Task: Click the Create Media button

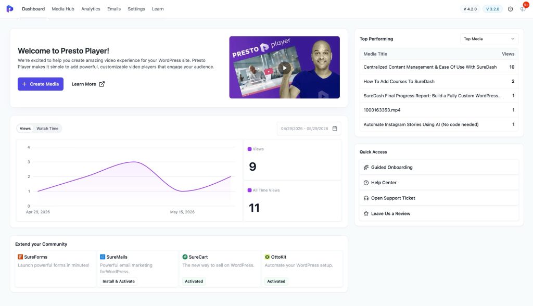Action: pyautogui.click(x=41, y=84)
